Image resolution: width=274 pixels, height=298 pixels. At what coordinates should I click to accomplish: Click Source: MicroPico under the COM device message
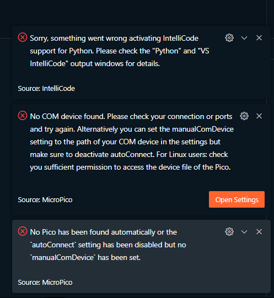[45, 200]
